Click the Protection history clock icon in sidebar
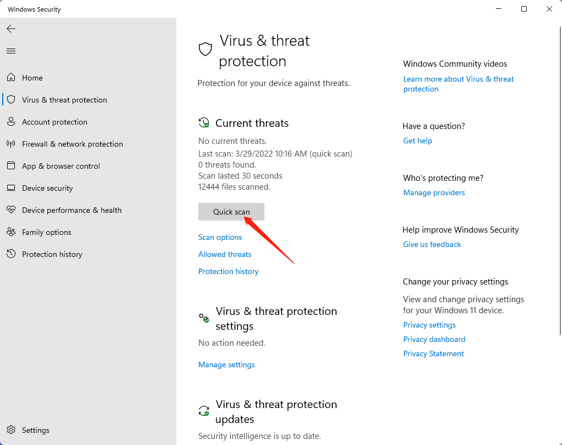Screen dimensions: 562x445 pyautogui.click(x=11, y=254)
